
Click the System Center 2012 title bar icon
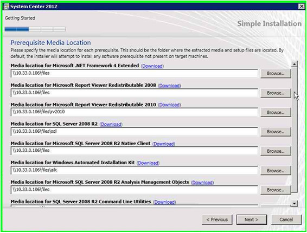coord(7,7)
